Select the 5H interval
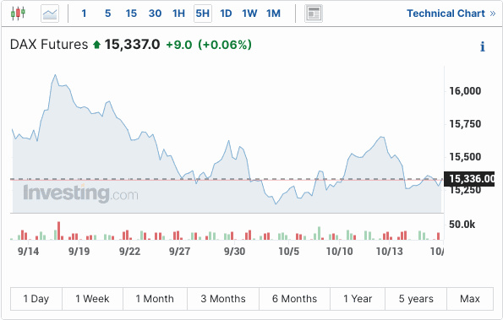503x320 pixels. (203, 14)
